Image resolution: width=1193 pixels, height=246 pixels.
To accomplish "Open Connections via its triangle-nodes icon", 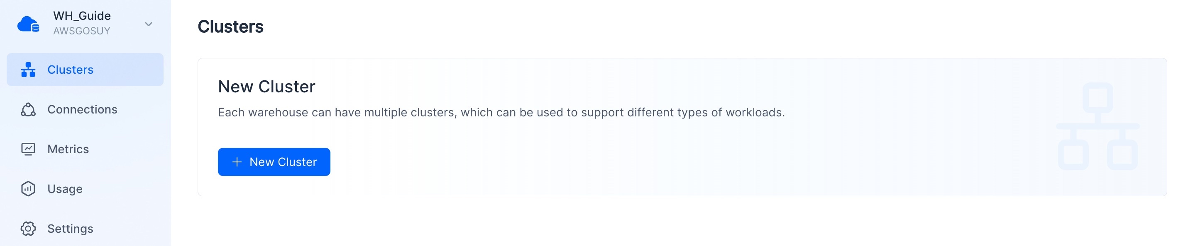I will point(28,110).
